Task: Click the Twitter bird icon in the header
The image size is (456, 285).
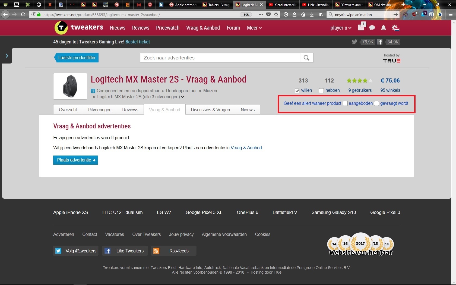Action: (354, 42)
